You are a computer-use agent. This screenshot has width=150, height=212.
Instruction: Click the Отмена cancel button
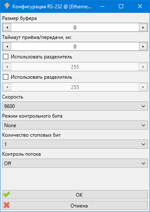pos(75,205)
